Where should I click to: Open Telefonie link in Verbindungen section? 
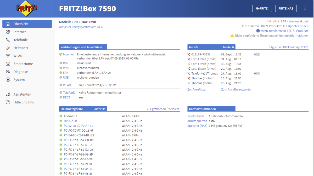coord(69,93)
